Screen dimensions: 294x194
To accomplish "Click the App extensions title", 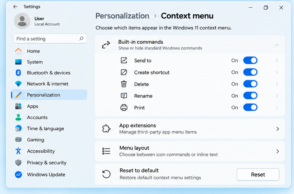I will [x=138, y=125].
